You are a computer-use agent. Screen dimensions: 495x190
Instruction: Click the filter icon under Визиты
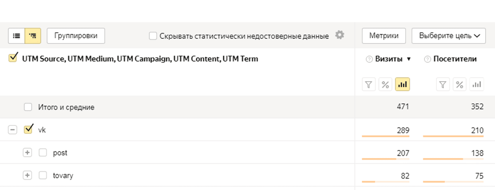(x=369, y=85)
